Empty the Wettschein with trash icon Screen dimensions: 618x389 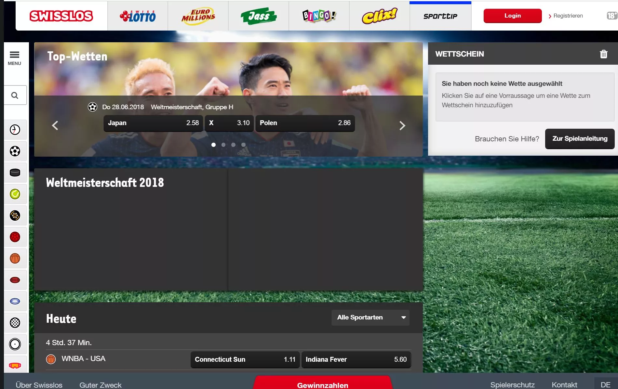[603, 54]
